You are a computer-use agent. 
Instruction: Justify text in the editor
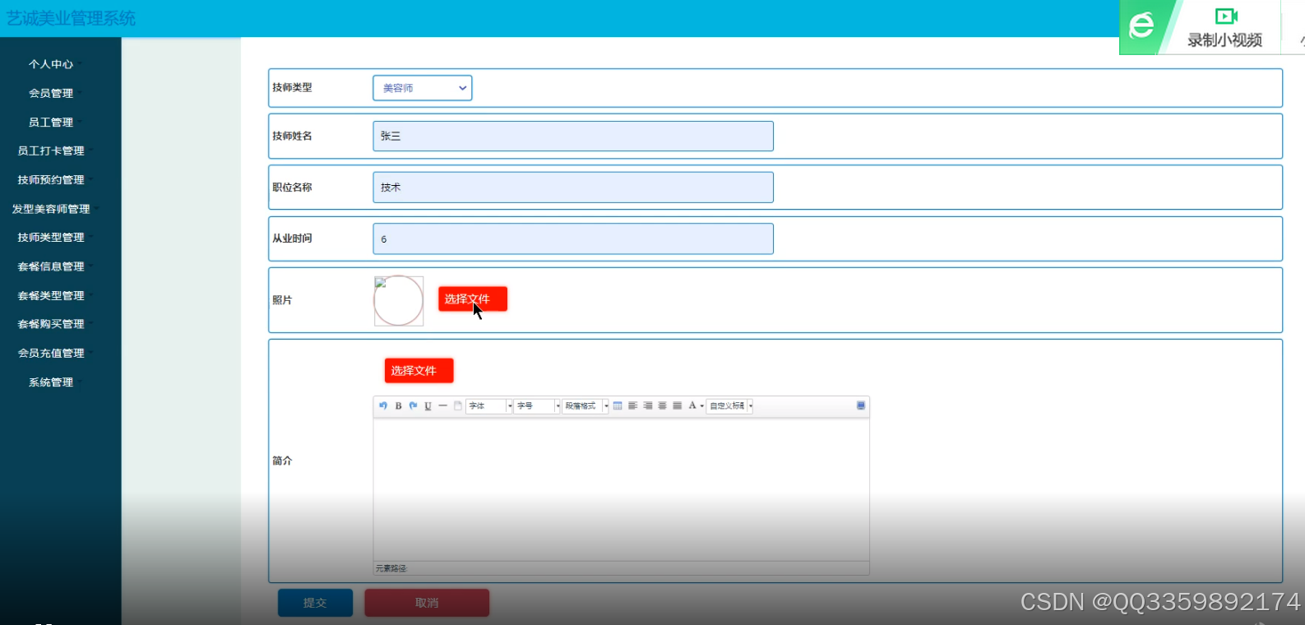(x=678, y=405)
